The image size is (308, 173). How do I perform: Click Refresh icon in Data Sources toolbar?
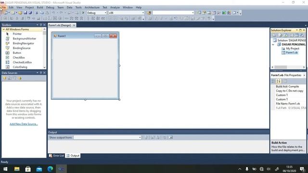pos(20,78)
